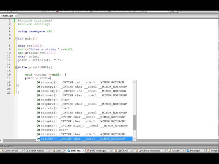
Task: Close the main.cpp editor tab
Action: point(16,16)
